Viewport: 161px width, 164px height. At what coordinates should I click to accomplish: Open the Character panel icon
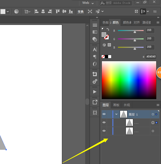[95, 50]
